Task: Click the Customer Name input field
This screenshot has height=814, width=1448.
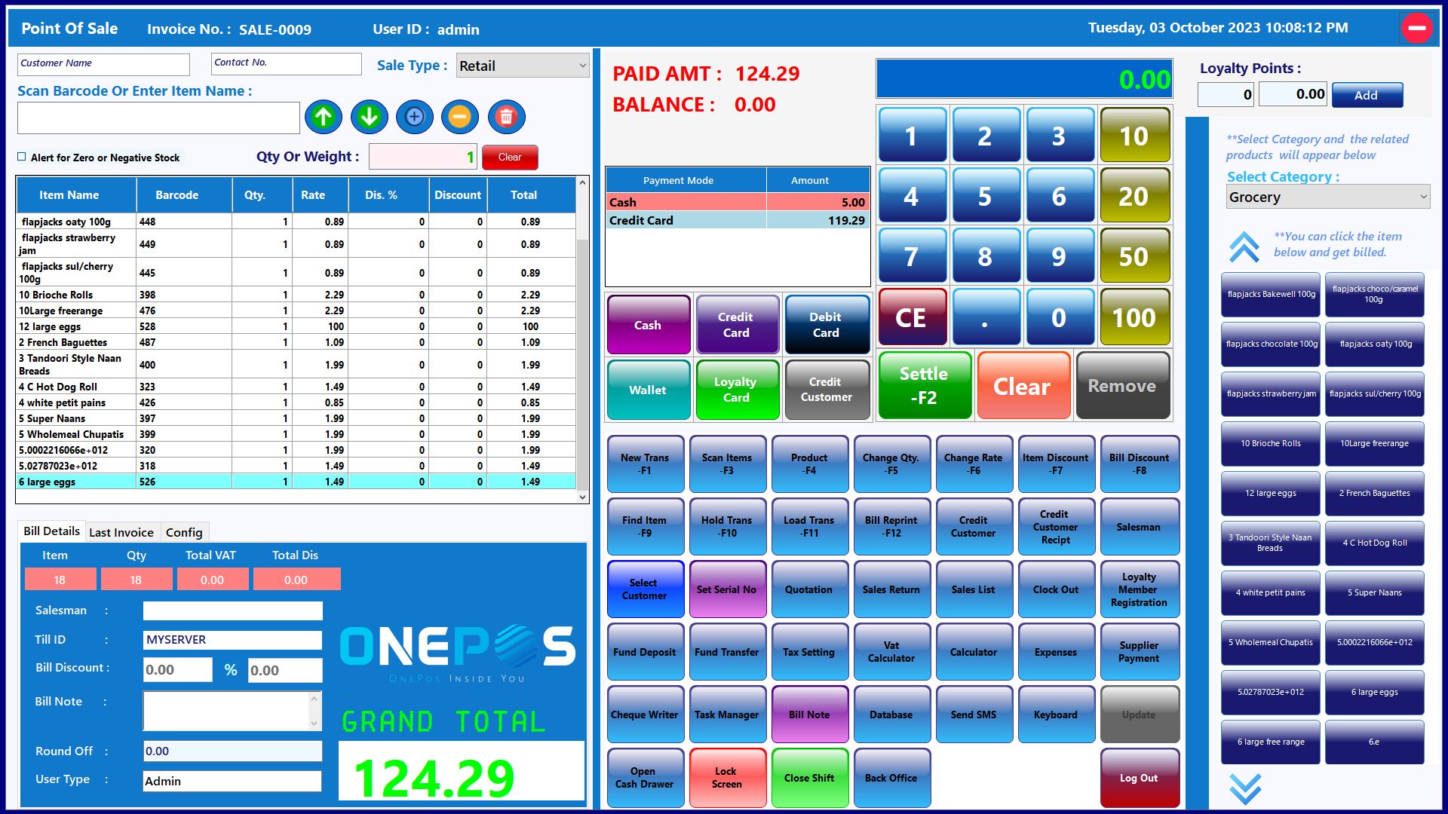Action: pos(104,64)
